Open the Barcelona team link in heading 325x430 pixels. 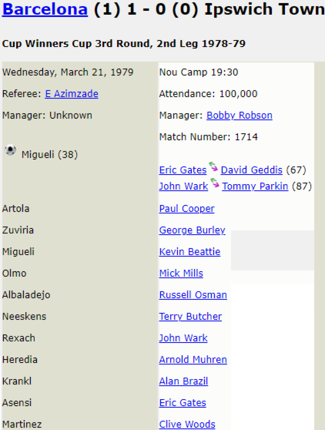(45, 10)
